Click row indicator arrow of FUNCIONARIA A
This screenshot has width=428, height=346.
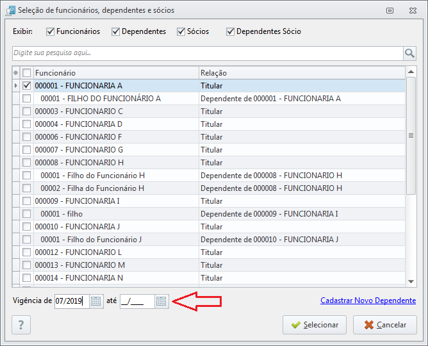click(x=16, y=86)
